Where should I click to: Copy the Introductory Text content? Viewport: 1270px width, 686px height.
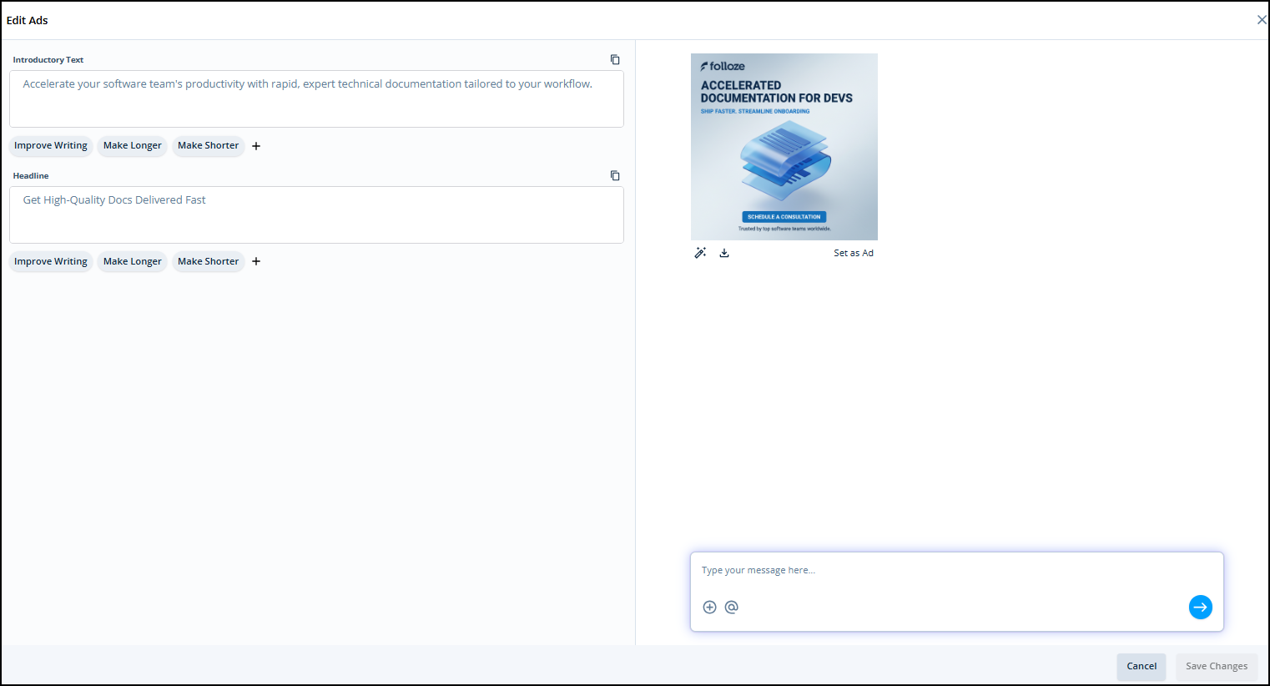pyautogui.click(x=615, y=60)
